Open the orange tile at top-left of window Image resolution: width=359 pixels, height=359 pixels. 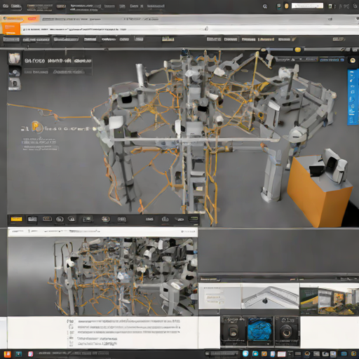pyautogui.click(x=11, y=28)
